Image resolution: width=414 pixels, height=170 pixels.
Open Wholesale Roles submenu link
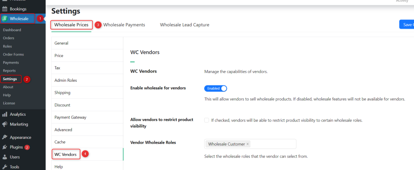pyautogui.click(x=7, y=46)
